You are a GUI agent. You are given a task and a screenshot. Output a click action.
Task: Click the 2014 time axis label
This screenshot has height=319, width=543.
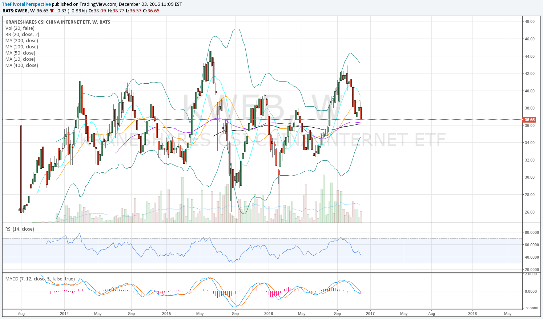pyautogui.click(x=64, y=313)
